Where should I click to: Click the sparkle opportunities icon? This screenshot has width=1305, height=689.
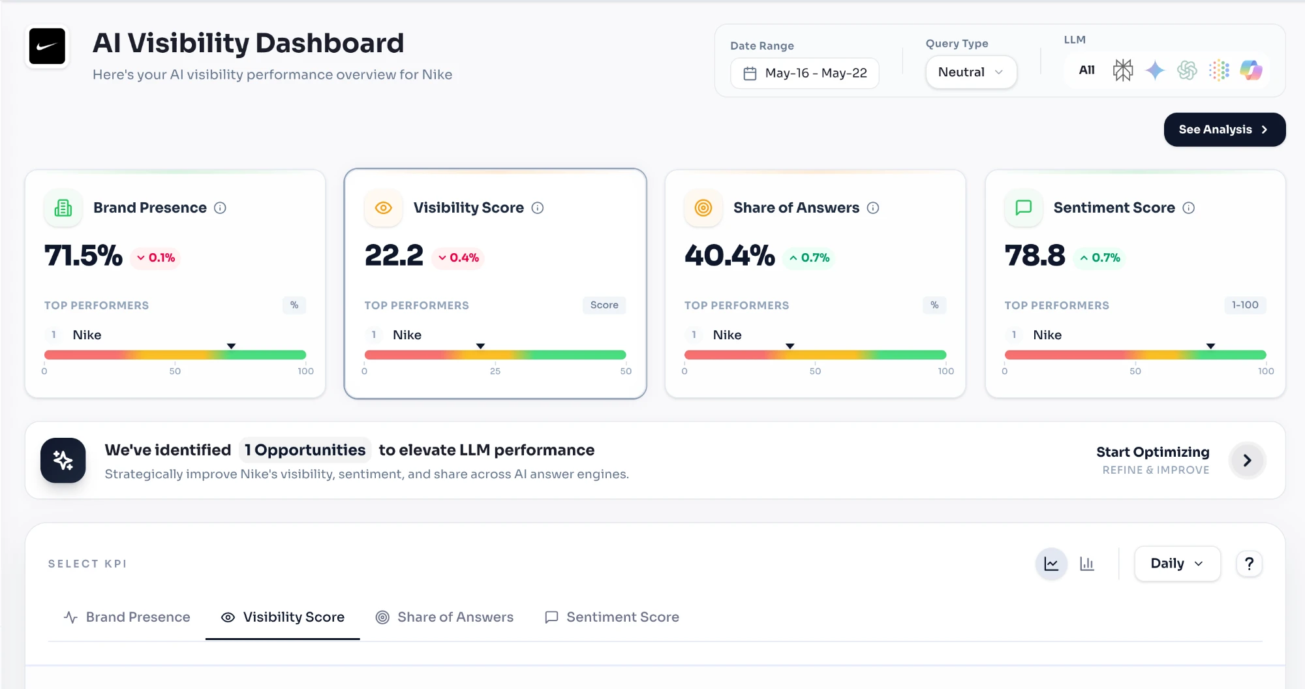[x=63, y=460]
